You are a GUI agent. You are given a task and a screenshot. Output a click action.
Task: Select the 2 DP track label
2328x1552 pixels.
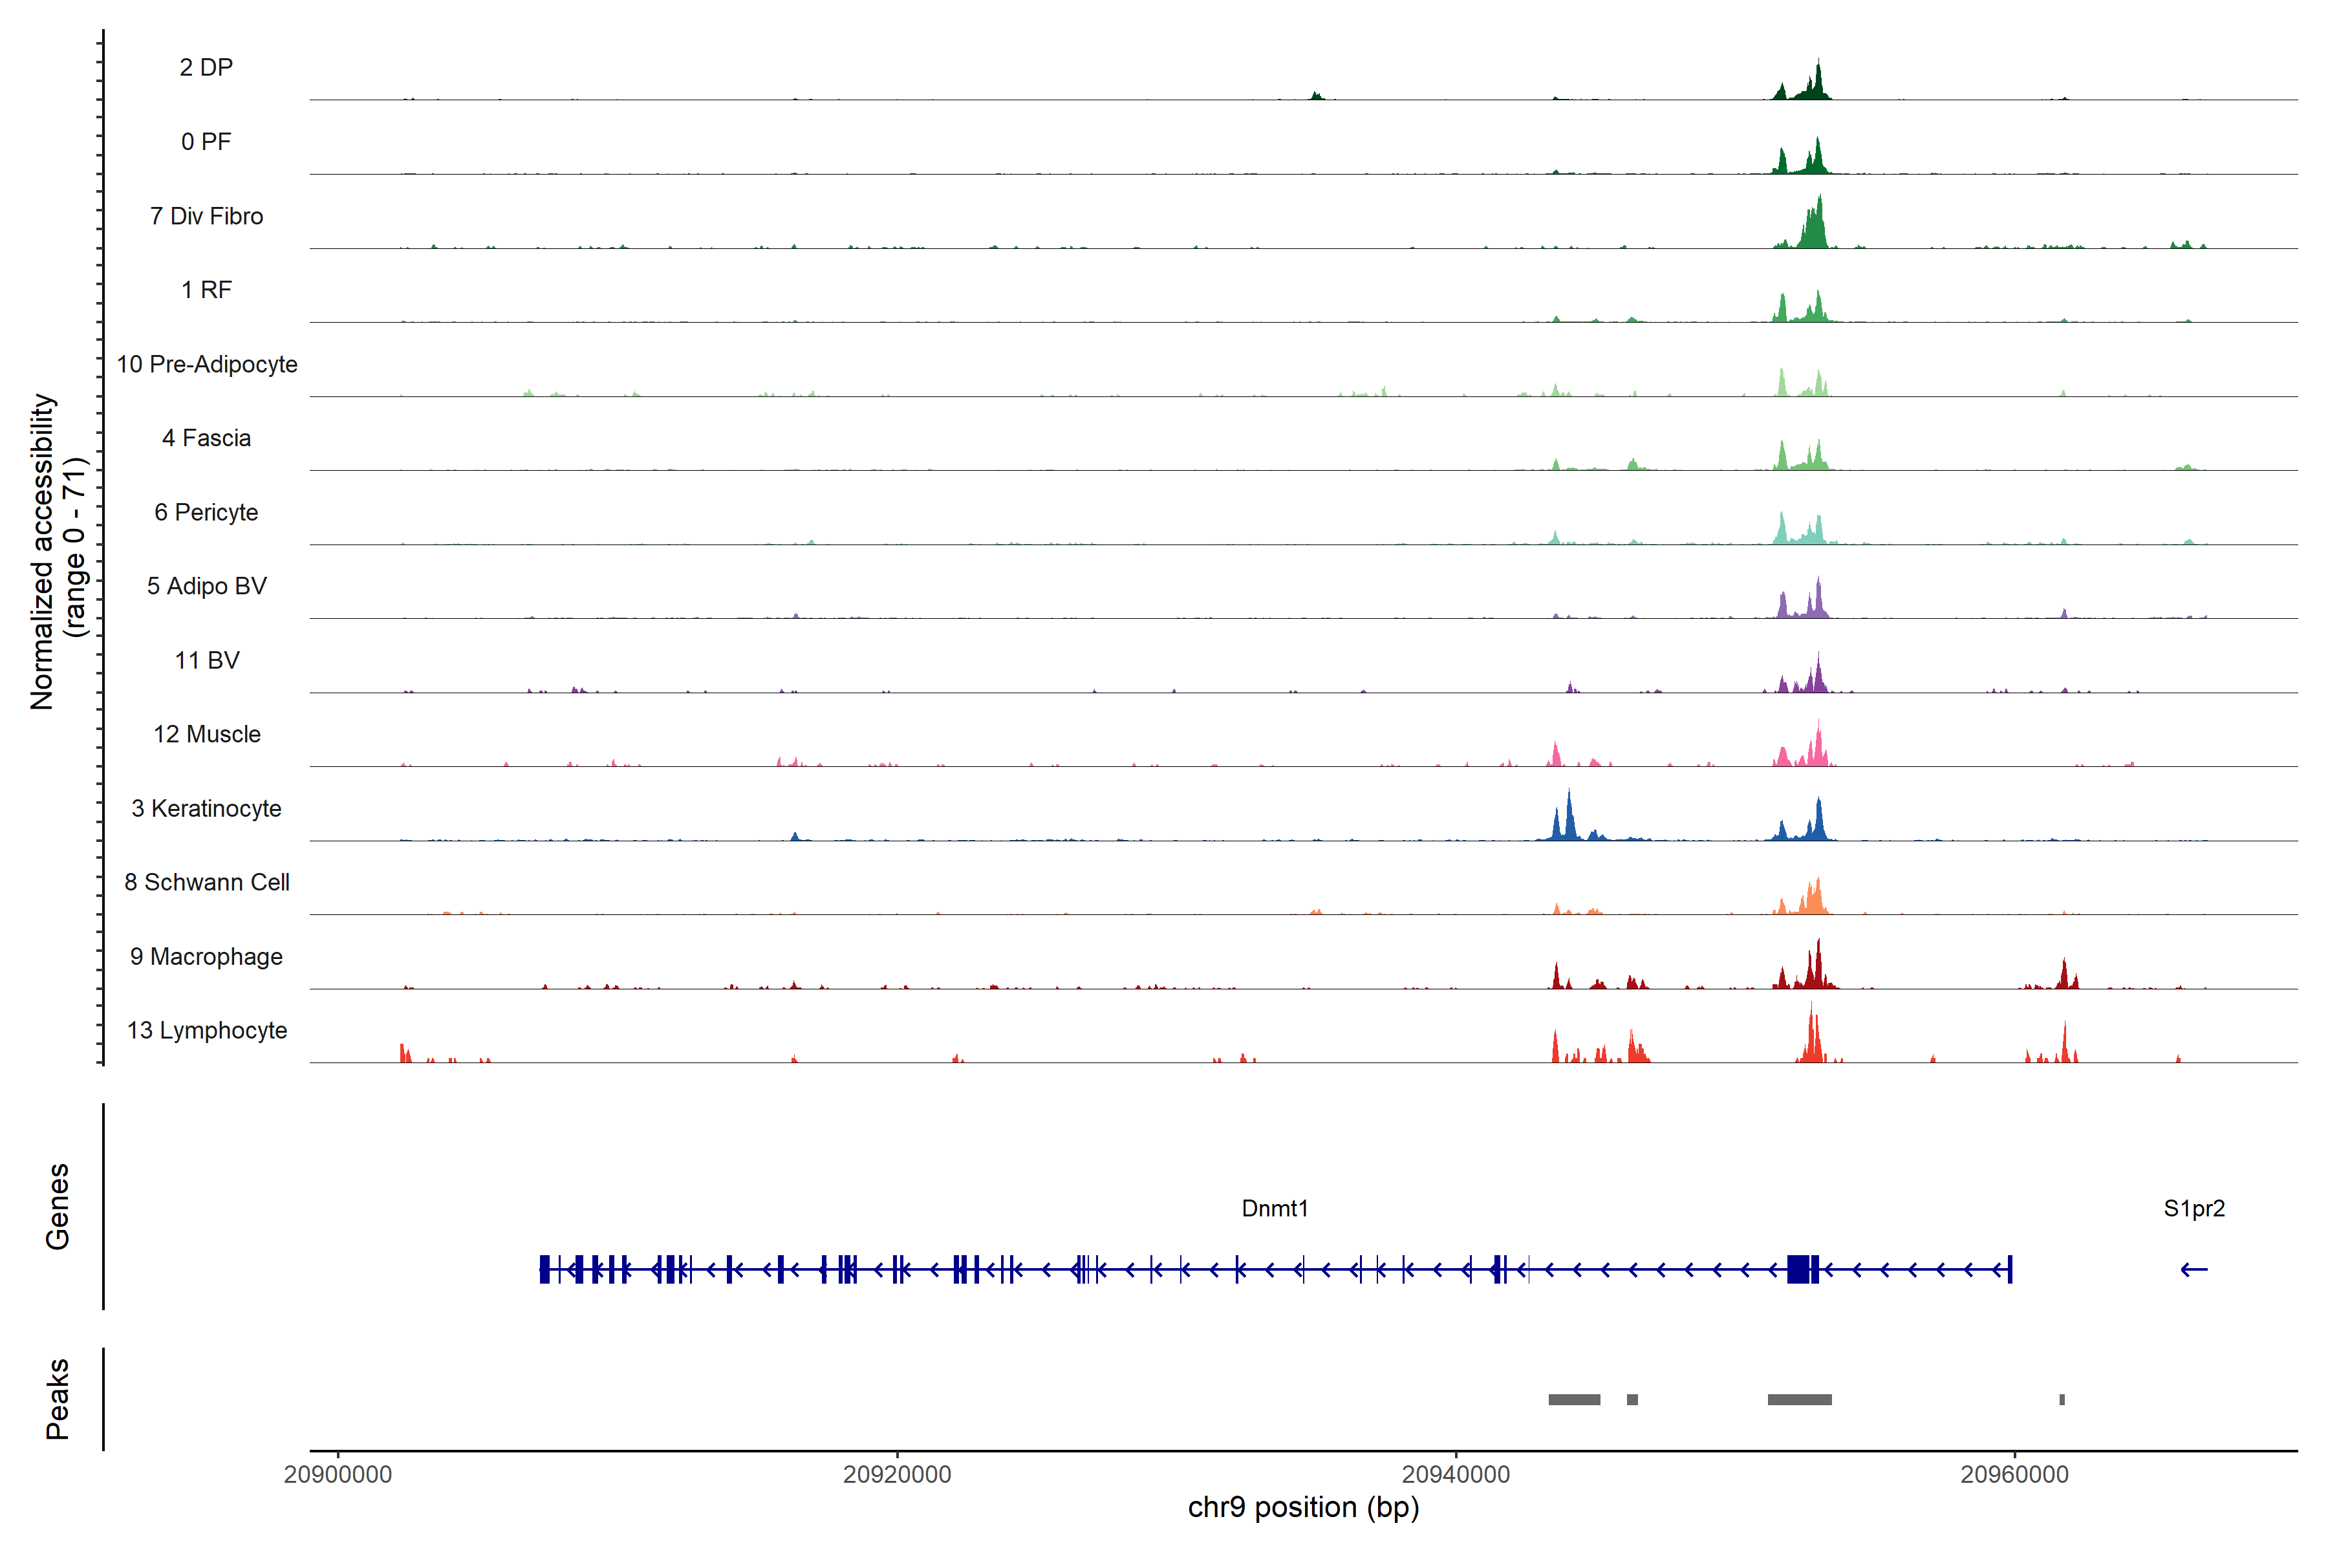click(206, 67)
